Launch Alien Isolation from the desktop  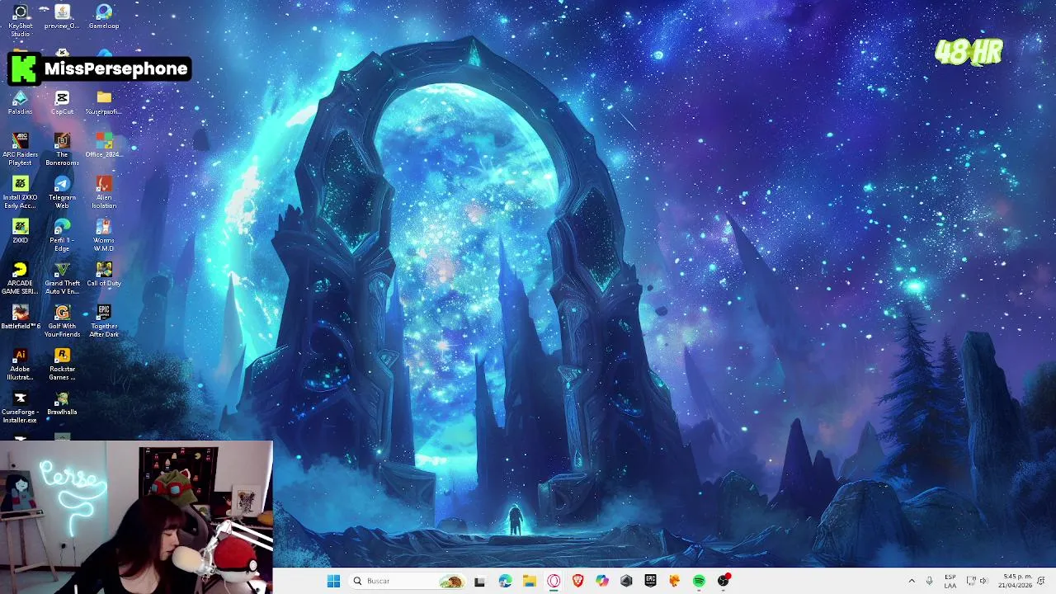(104, 192)
